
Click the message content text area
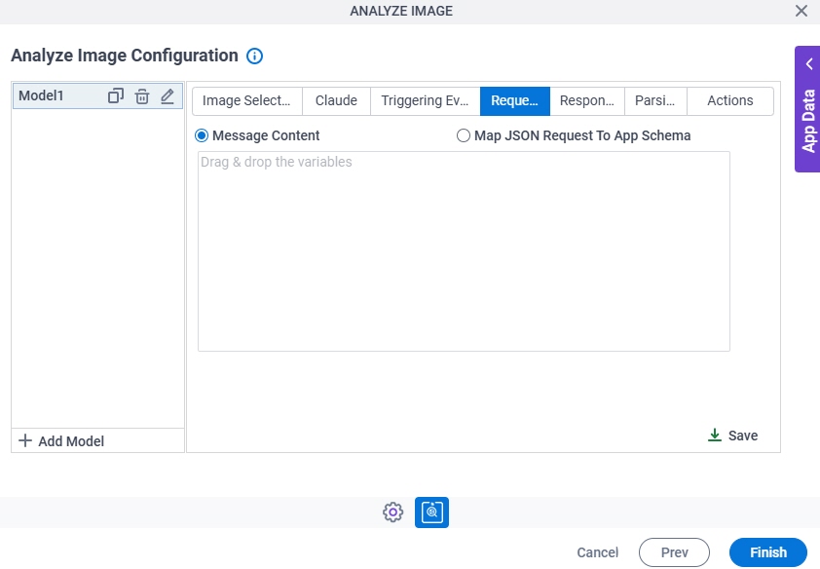coord(464,251)
